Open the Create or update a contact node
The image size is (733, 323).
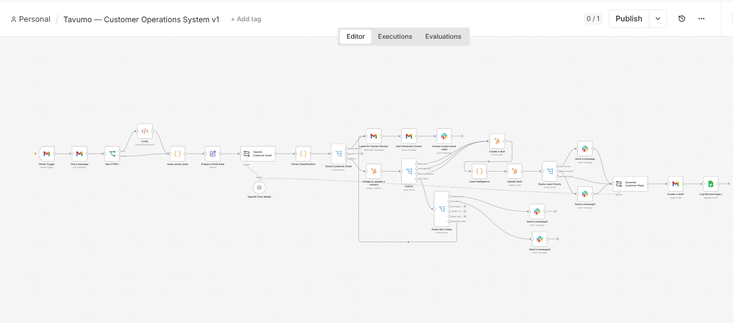(374, 172)
